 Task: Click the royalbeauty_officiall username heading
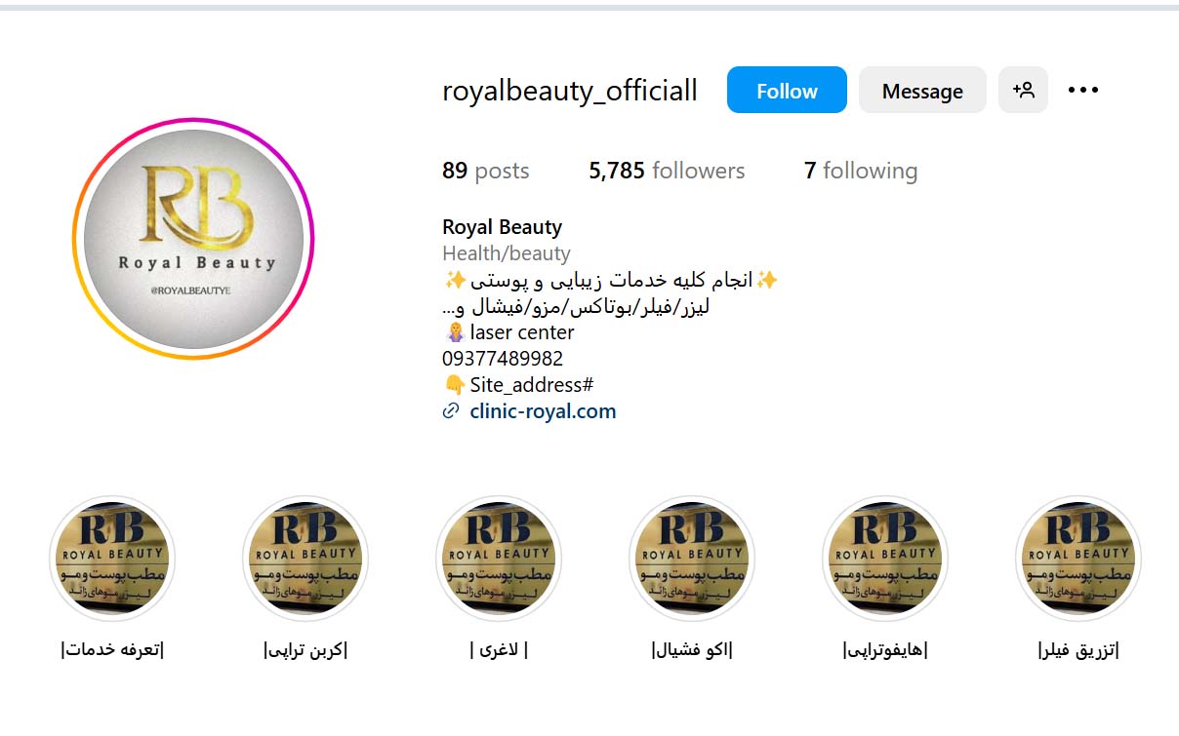(x=570, y=91)
